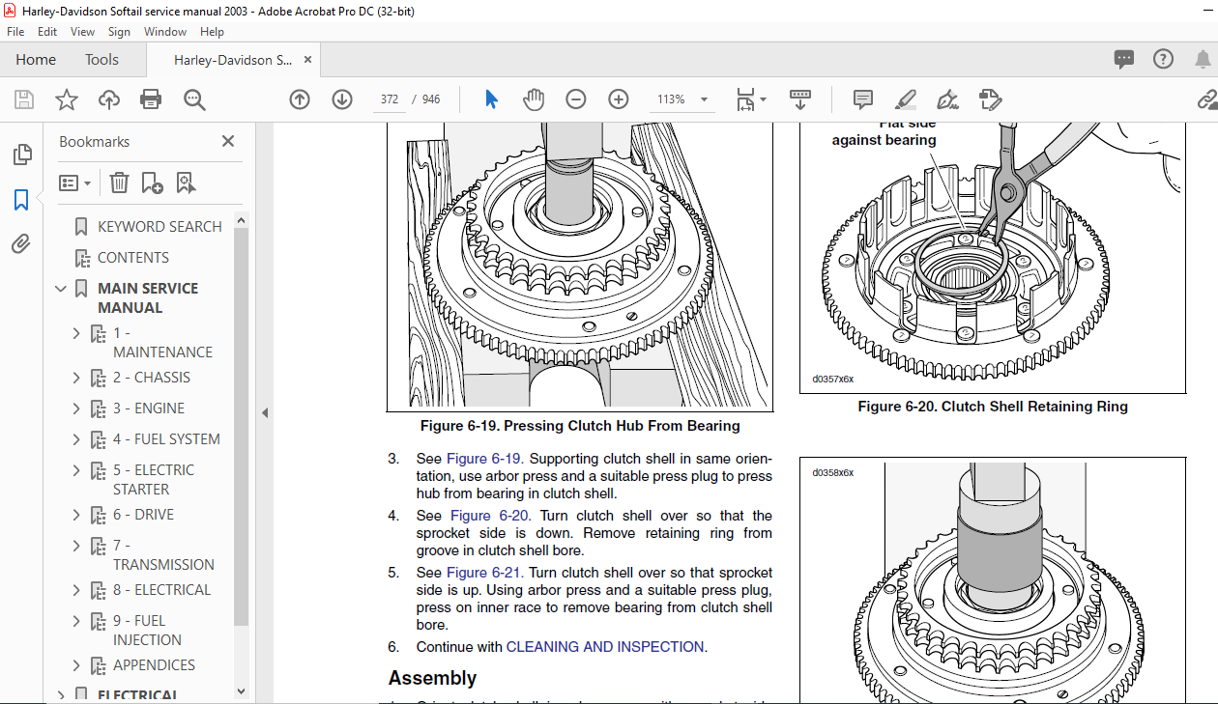Viewport: 1218px width, 704px height.
Task: Click the find bookmark icon
Action: (x=186, y=183)
